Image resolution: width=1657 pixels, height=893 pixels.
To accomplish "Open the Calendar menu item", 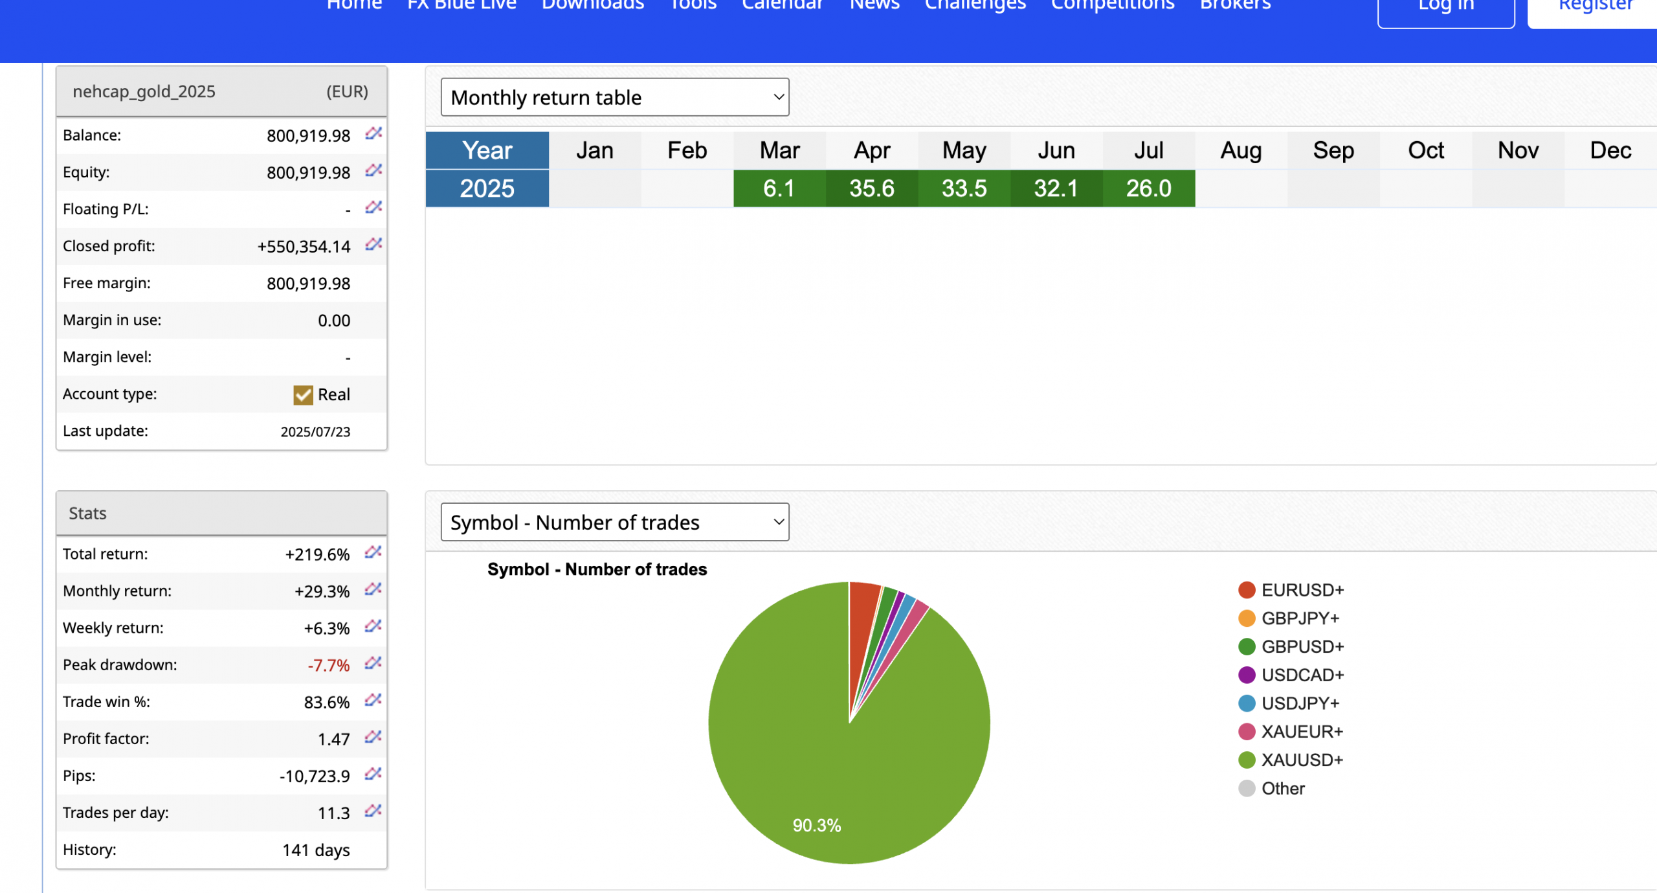I will [x=782, y=5].
